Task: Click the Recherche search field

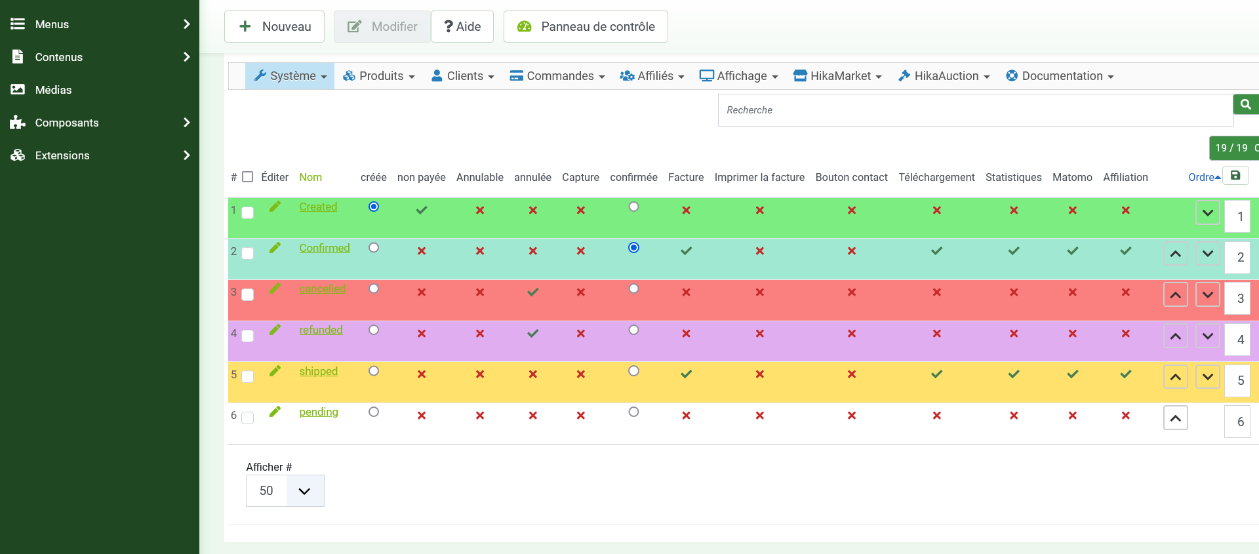Action: click(976, 110)
